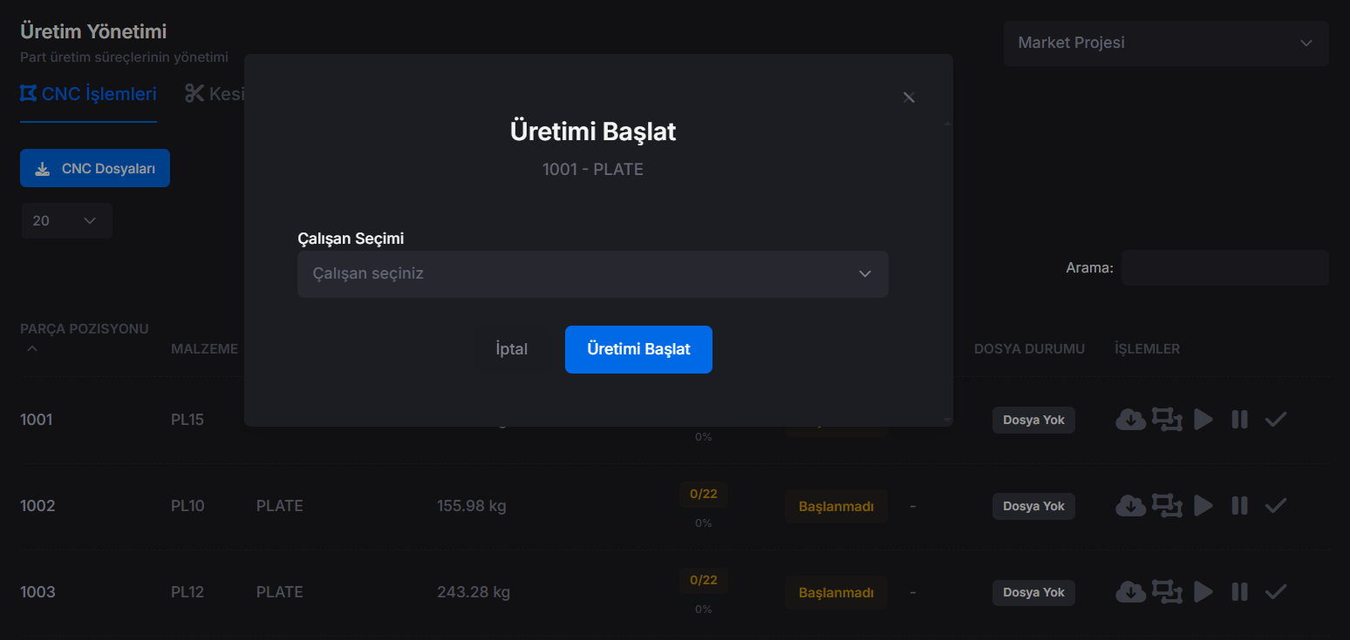Click the scissors icon on the Kesim tab

193,92
